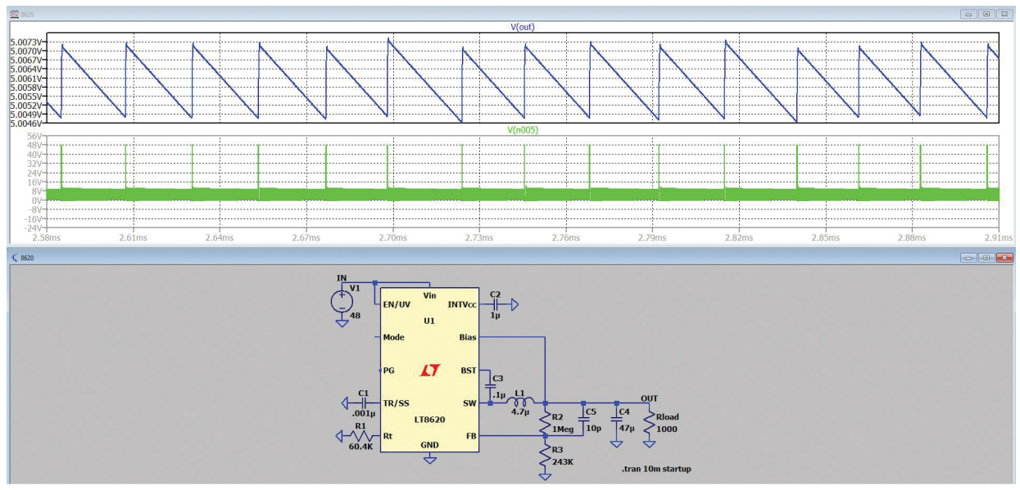This screenshot has height=490, width=1020.
Task: Click the V1 voltage source symbol
Action: pyautogui.click(x=342, y=301)
